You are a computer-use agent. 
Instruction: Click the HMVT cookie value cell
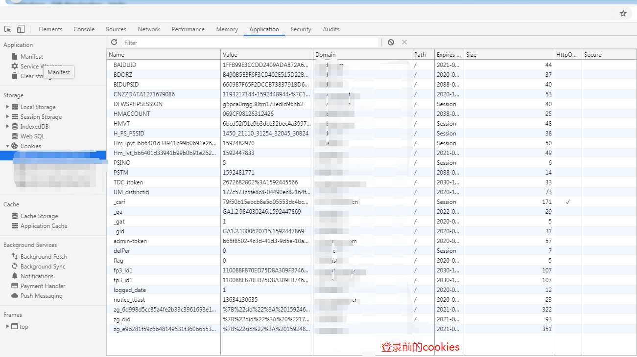(267, 124)
